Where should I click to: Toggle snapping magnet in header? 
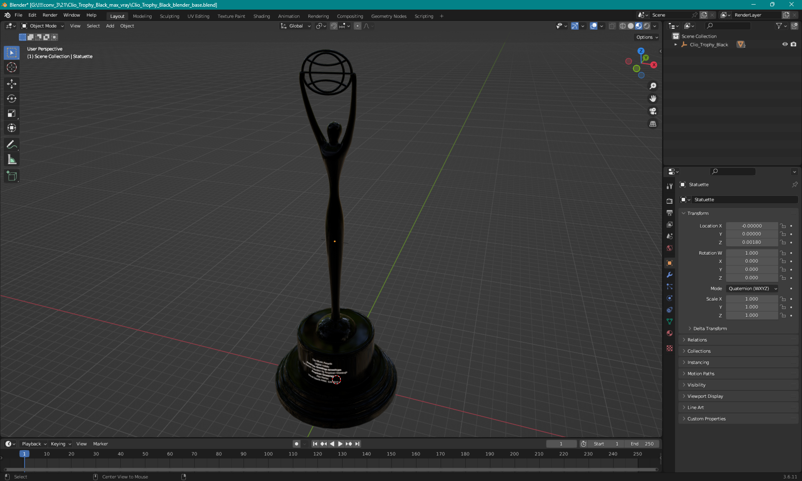coord(333,26)
